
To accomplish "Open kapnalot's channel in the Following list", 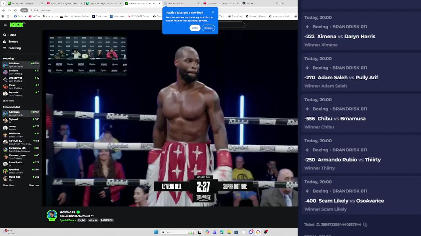I will tap(21, 93).
